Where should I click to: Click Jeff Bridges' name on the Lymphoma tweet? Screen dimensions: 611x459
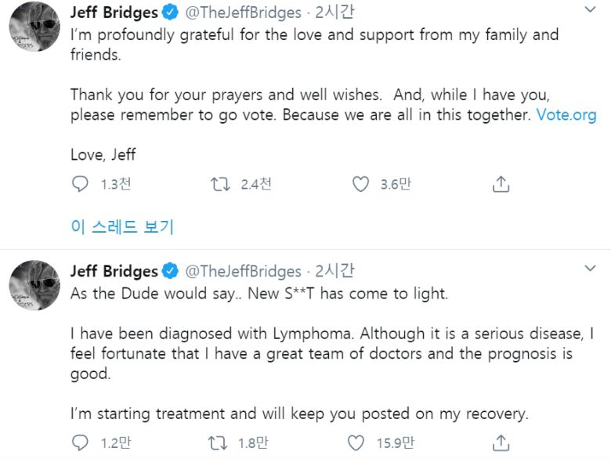(x=114, y=271)
